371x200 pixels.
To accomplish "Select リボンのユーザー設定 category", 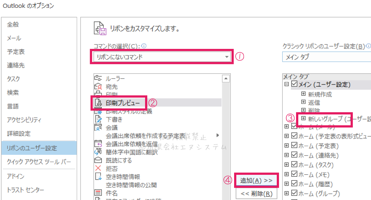I will 39,148.
